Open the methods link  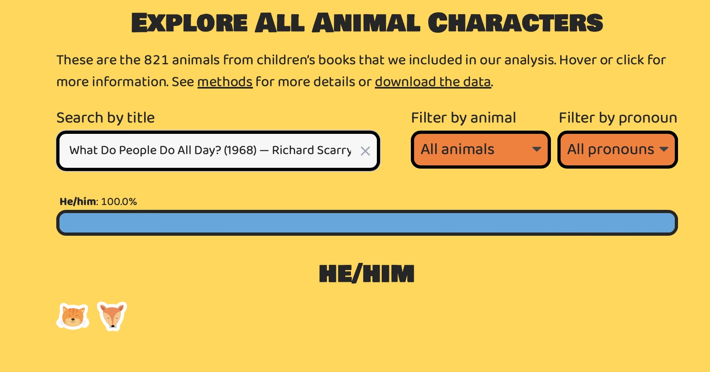(x=225, y=82)
